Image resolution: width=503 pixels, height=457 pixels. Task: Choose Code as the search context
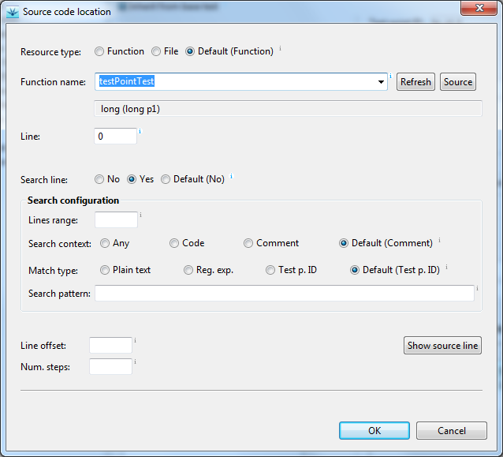(174, 243)
